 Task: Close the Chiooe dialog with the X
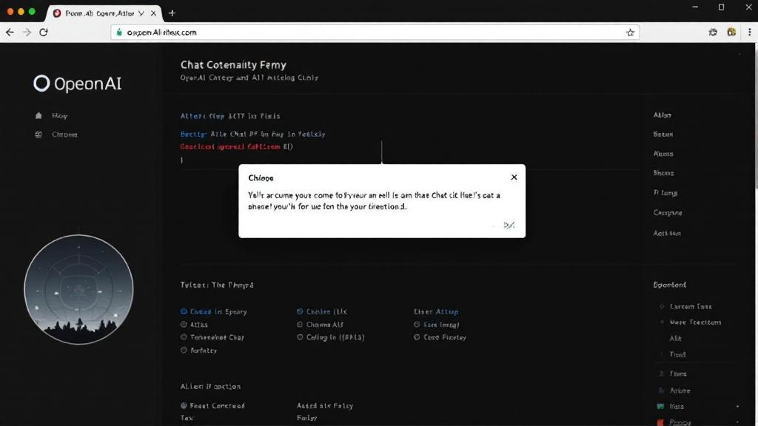(x=514, y=177)
